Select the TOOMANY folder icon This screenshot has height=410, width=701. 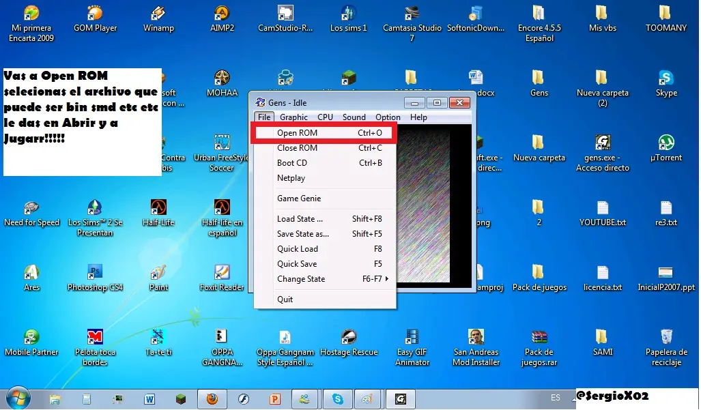tap(666, 20)
